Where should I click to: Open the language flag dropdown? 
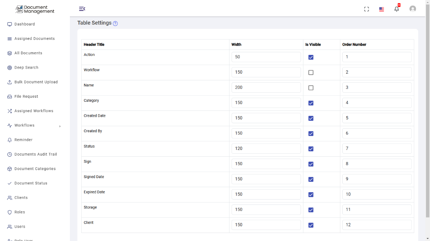(x=382, y=9)
